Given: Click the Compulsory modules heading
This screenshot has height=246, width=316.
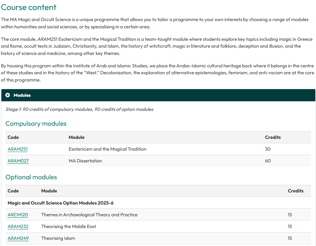Looking at the screenshot, I should [36, 124].
